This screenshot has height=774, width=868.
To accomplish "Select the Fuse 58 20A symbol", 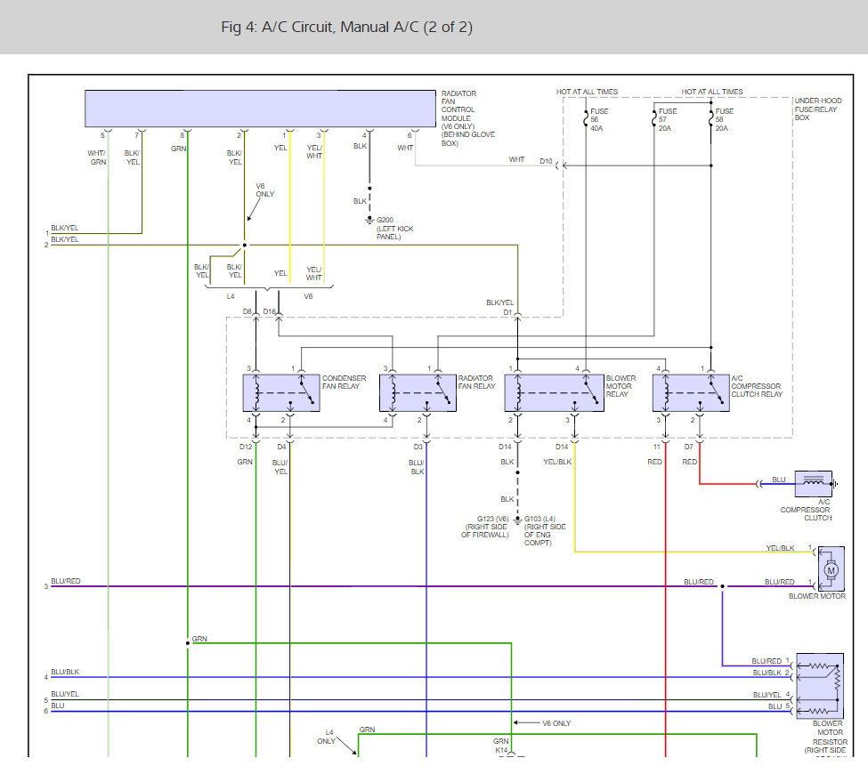I will [x=710, y=118].
